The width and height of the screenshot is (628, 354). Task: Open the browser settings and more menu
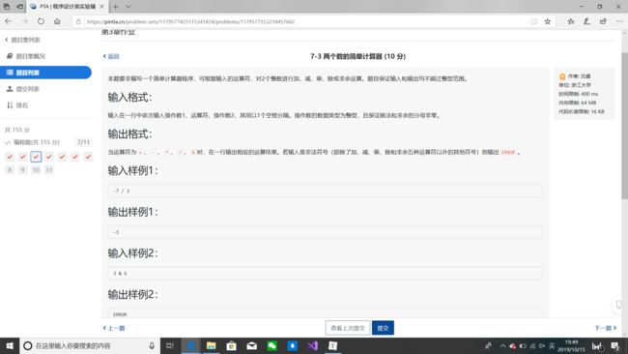pyautogui.click(x=619, y=21)
